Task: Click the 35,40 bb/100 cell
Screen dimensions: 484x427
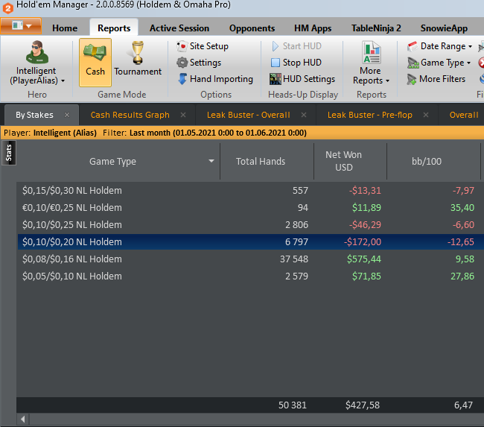Action: coord(462,208)
